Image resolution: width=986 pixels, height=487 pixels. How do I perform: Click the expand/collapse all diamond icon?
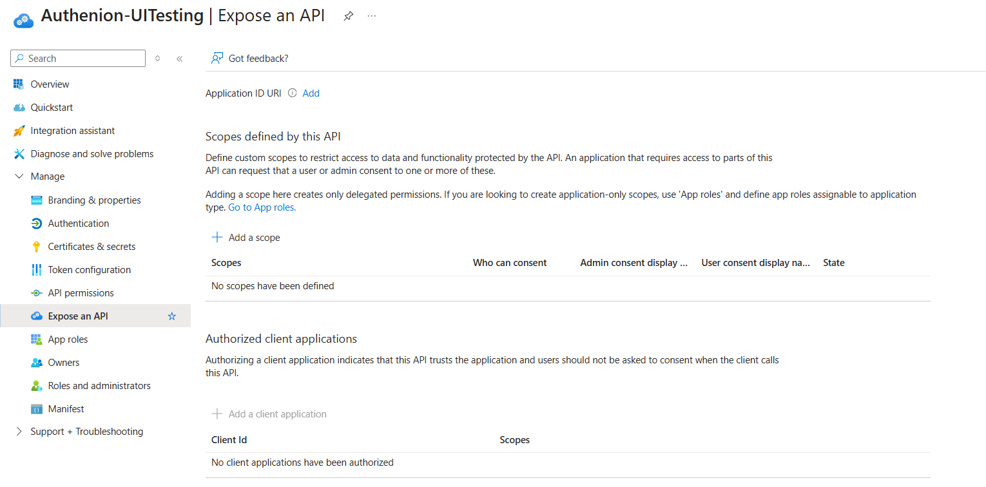[x=157, y=59]
